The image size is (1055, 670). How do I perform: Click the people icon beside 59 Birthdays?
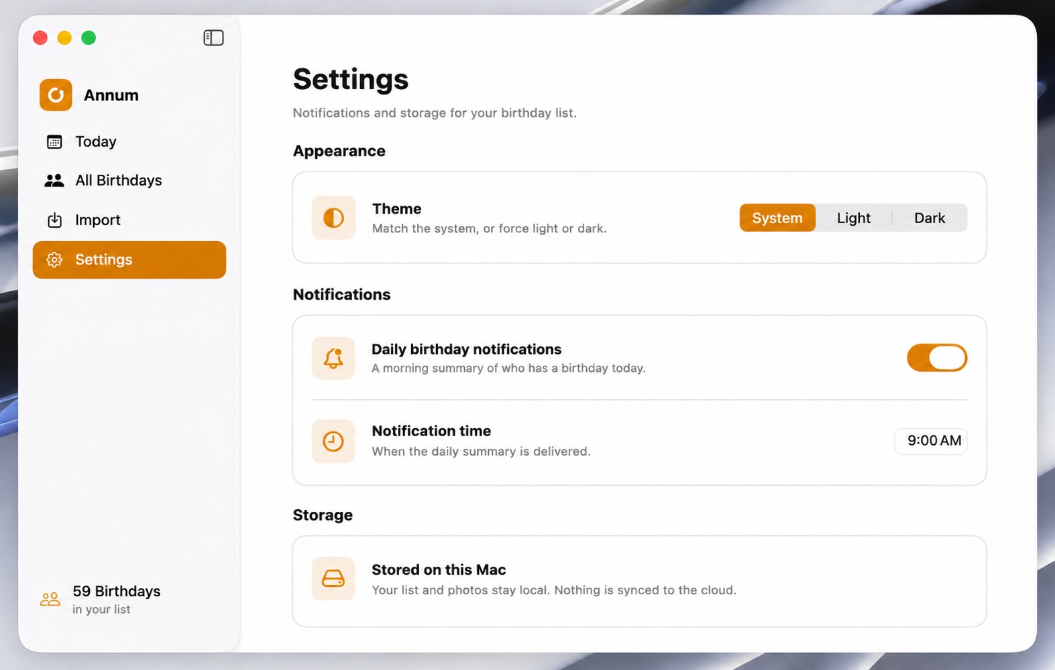[x=50, y=599]
